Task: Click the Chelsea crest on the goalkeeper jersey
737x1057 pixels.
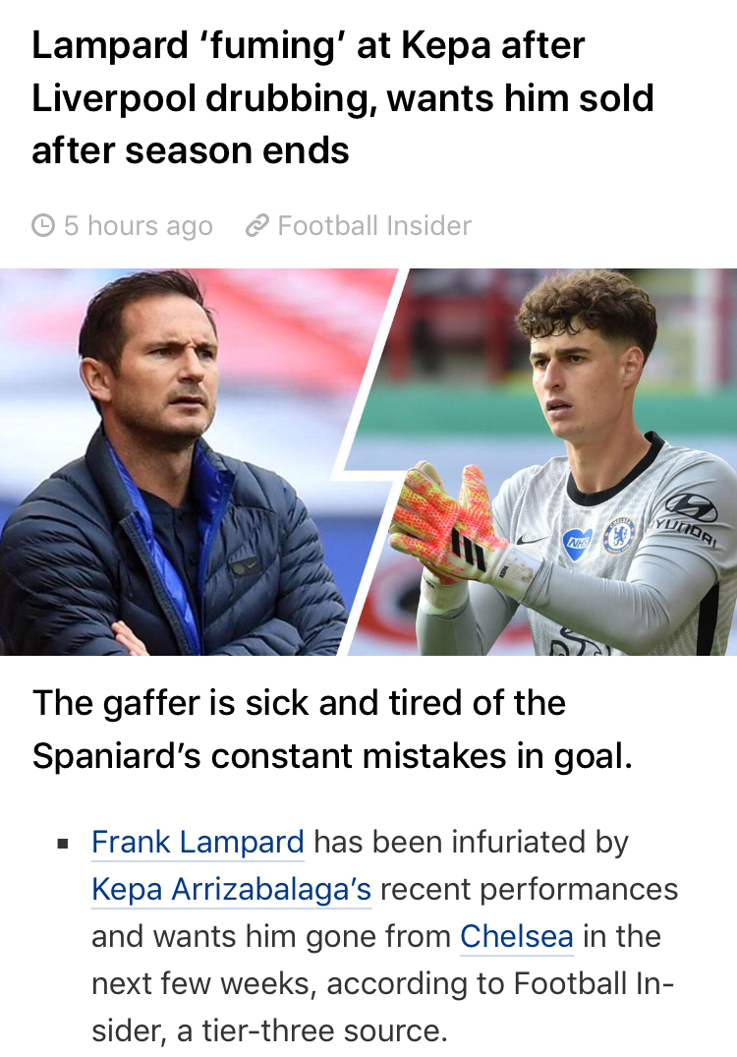Action: coord(619,534)
